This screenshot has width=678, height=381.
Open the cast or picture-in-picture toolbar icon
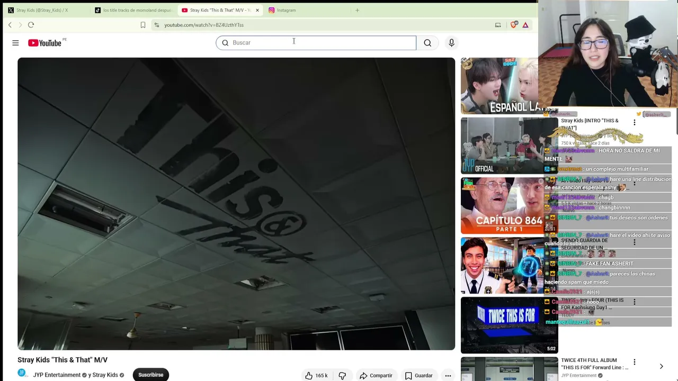tap(498, 25)
